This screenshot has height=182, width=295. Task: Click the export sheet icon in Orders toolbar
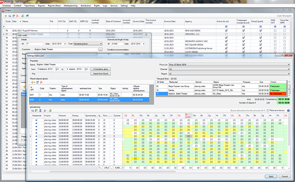23,16
